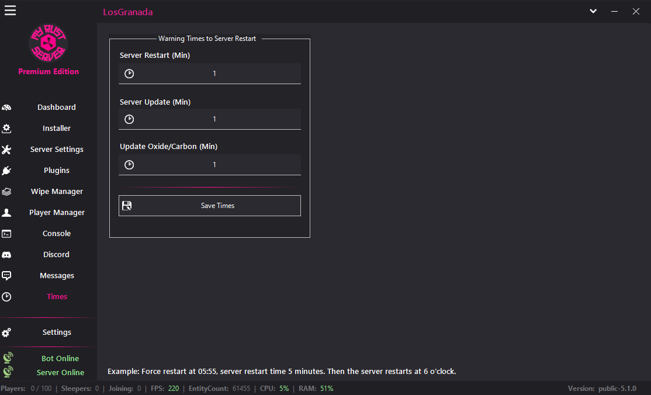Go to the Messages page
Image resolution: width=651 pixels, height=395 pixels.
pyautogui.click(x=57, y=276)
